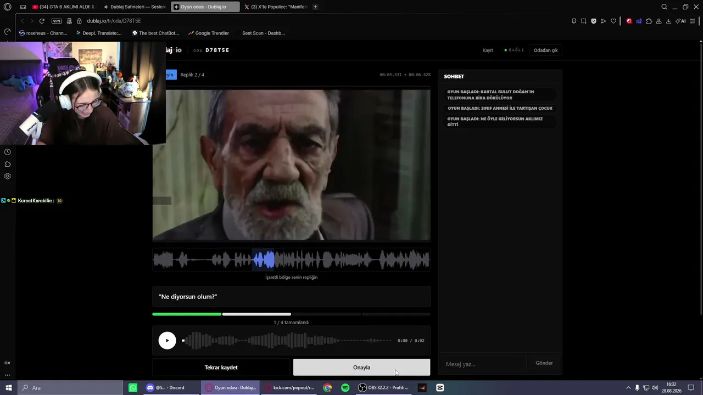This screenshot has width=703, height=395.
Task: Click the Onayla confirm button
Action: click(x=361, y=368)
